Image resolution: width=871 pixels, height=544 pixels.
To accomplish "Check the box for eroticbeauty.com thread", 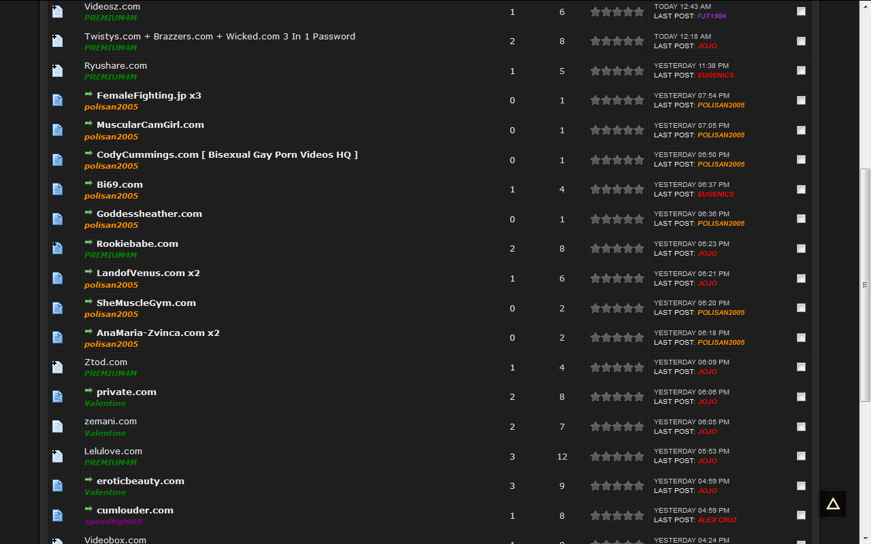I will pyautogui.click(x=801, y=486).
